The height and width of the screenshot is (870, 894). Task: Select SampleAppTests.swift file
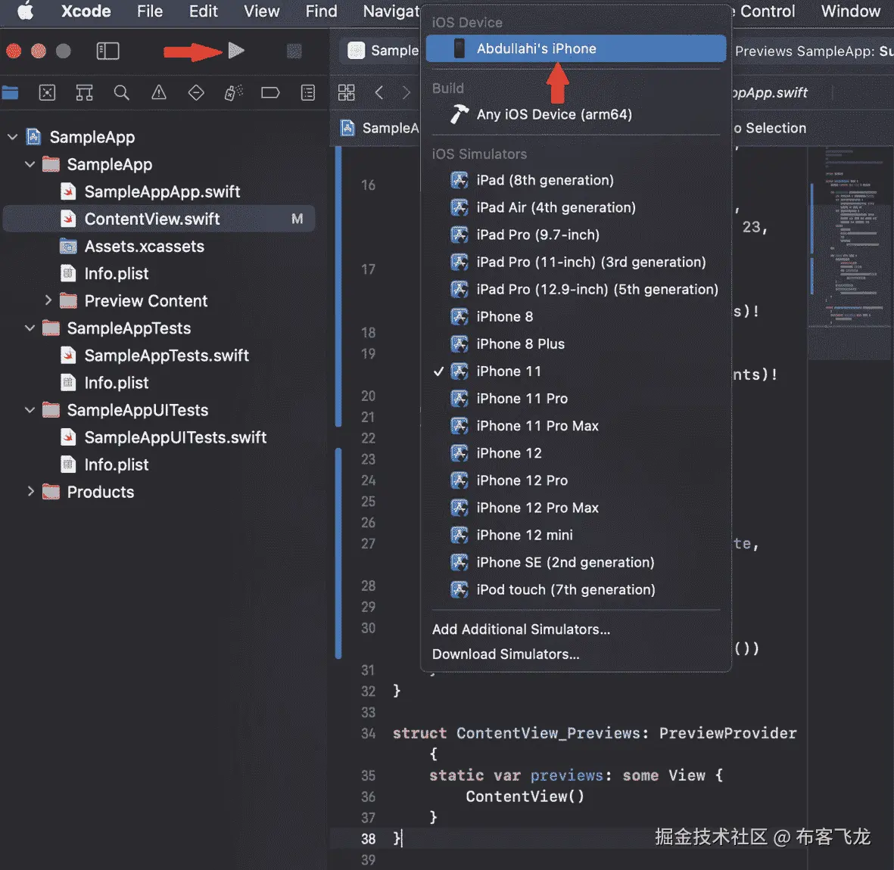click(167, 356)
